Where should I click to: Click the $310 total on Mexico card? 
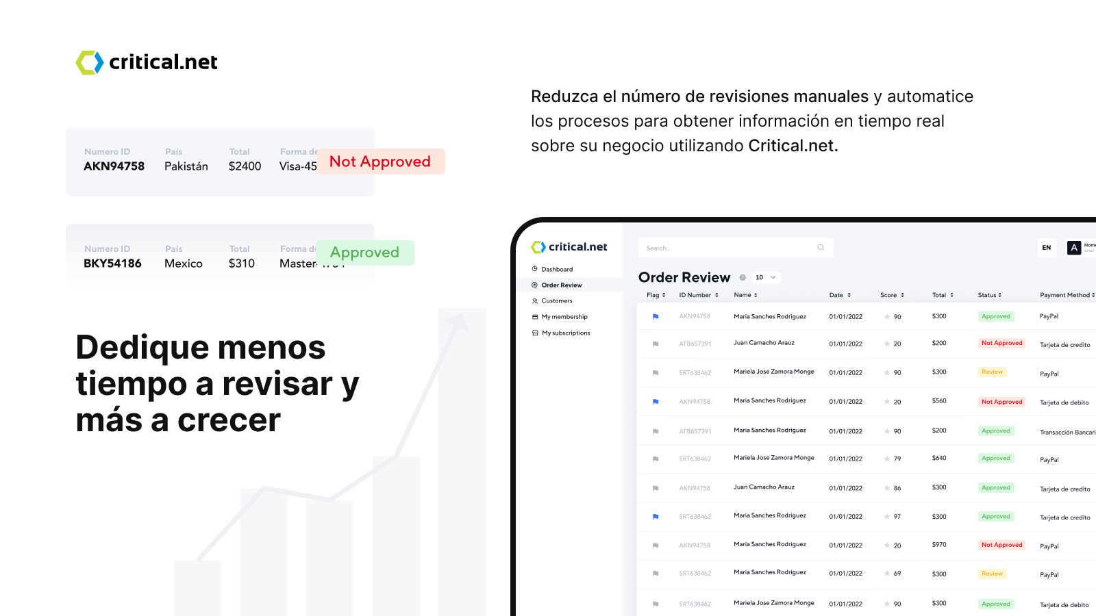[242, 264]
